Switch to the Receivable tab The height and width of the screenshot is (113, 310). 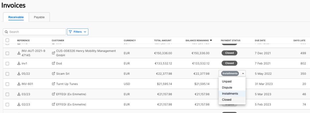pos(16,17)
